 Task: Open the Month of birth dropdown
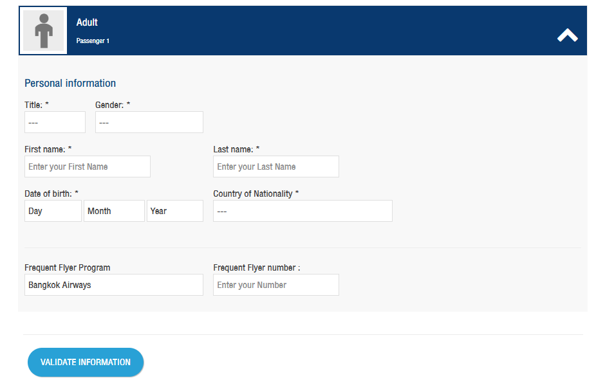(x=114, y=211)
